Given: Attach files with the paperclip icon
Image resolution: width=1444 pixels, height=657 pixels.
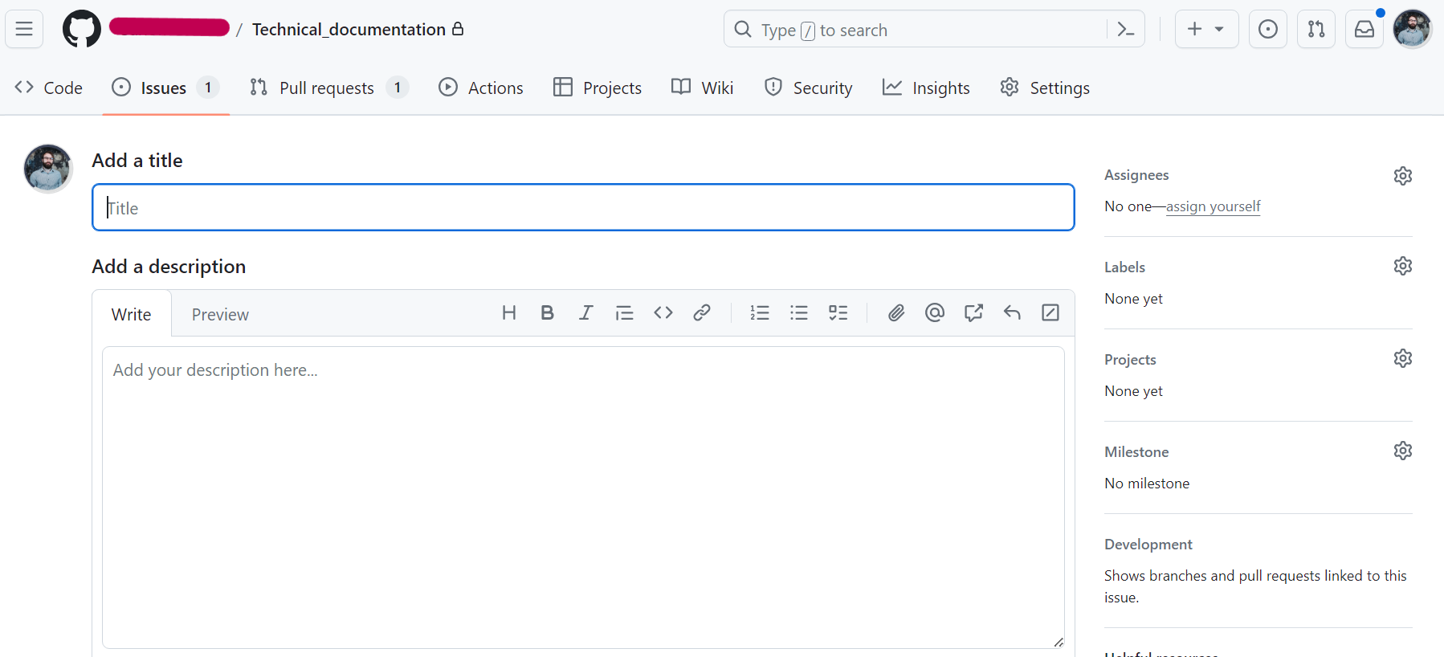Looking at the screenshot, I should click(x=895, y=313).
